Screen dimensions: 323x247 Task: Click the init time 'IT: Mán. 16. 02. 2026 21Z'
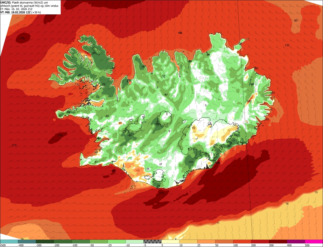pyautogui.click(x=17, y=9)
